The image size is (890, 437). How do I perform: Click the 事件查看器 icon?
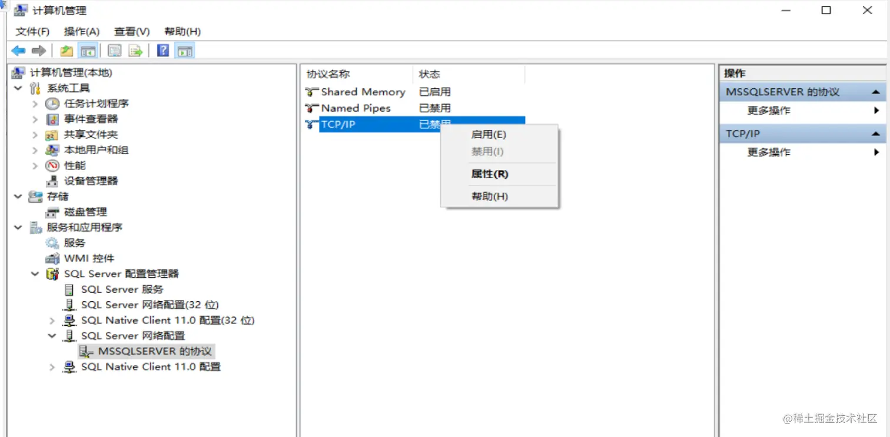click(52, 119)
